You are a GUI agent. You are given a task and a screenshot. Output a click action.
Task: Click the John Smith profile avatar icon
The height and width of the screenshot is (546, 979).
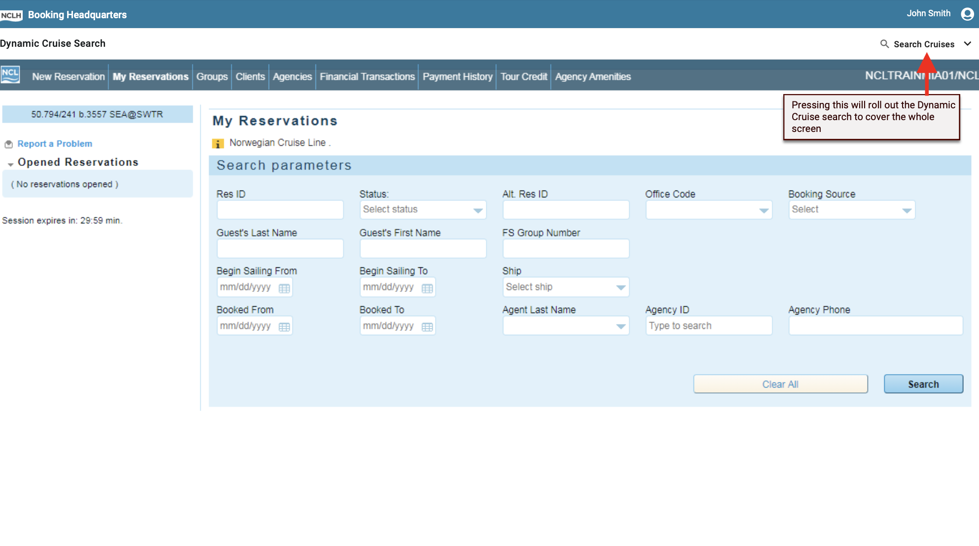coord(967,14)
